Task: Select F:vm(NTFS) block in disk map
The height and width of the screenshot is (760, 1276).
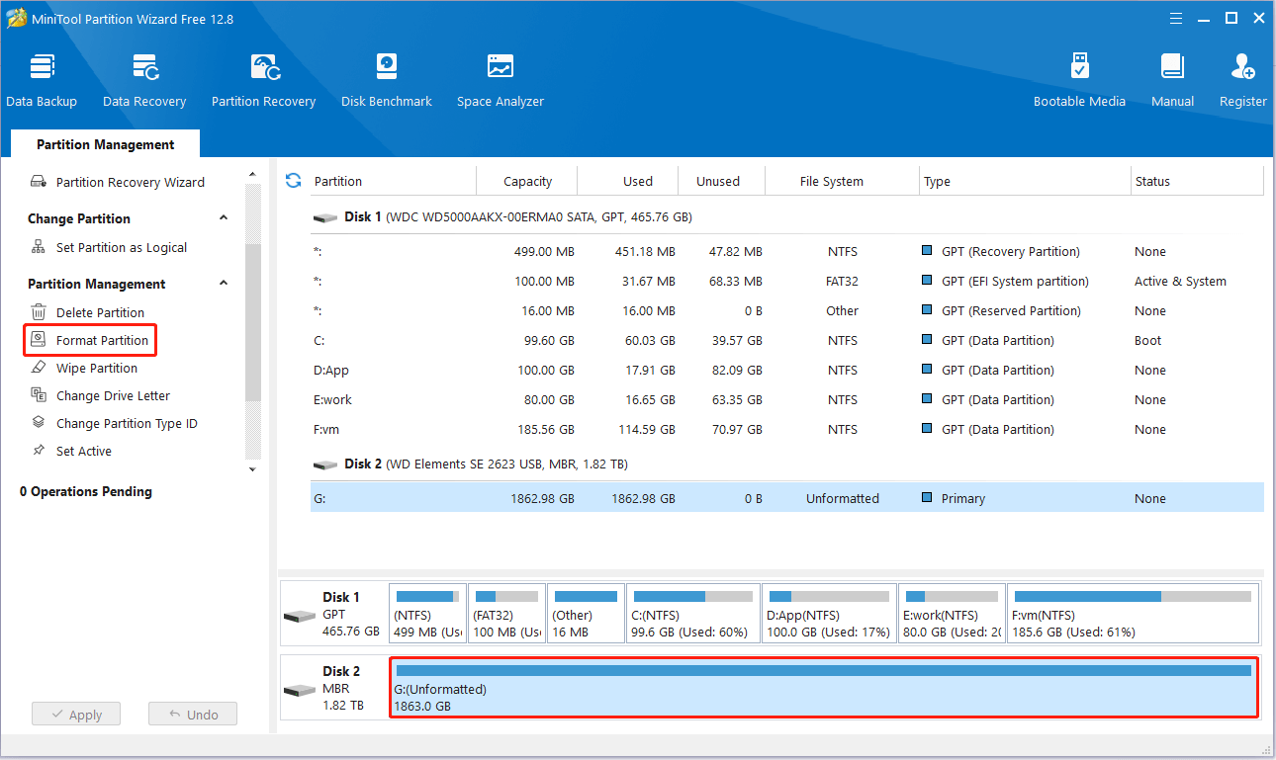Action: [1134, 614]
